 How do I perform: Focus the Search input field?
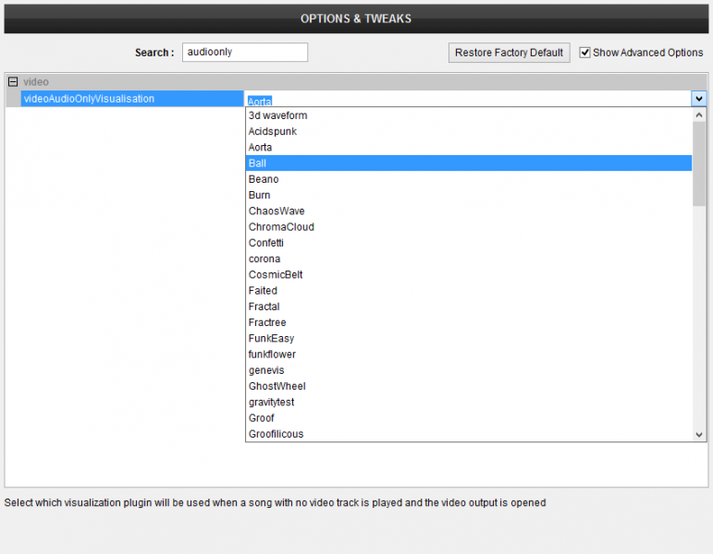pos(245,53)
